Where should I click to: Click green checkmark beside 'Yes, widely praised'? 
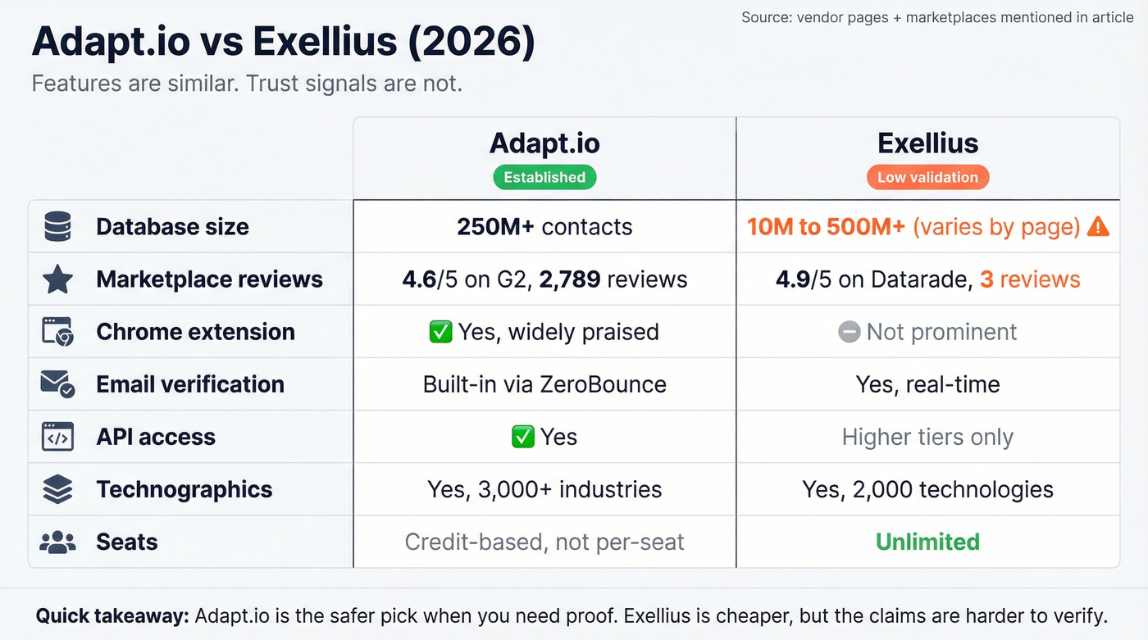(x=440, y=332)
